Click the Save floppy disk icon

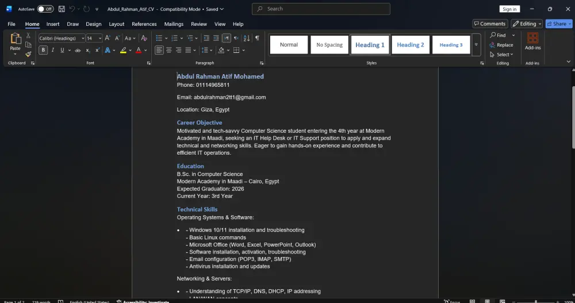(62, 9)
